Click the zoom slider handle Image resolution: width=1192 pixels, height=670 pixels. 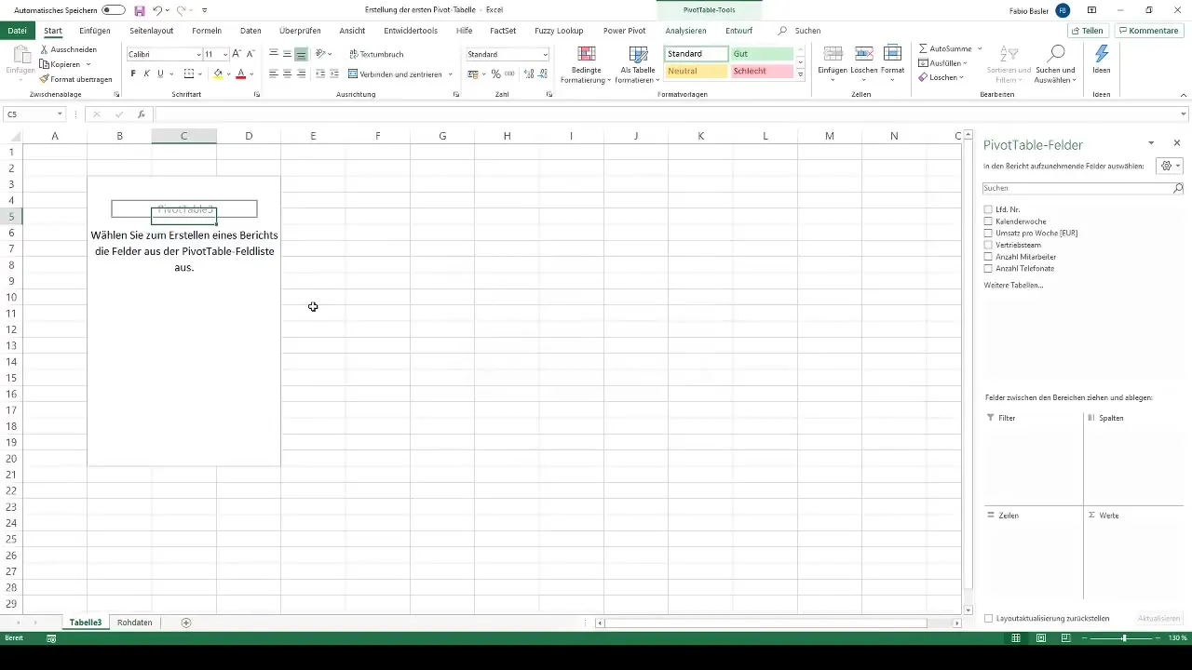[x=1124, y=638]
